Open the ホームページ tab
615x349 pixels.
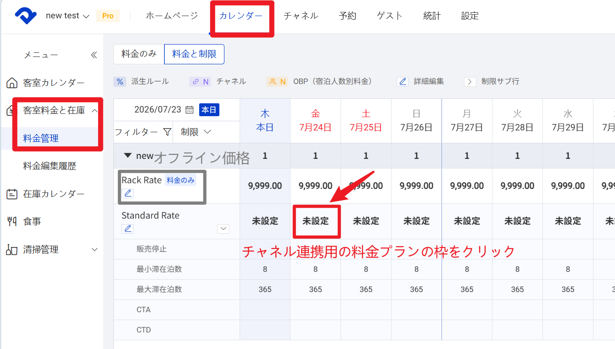172,16
